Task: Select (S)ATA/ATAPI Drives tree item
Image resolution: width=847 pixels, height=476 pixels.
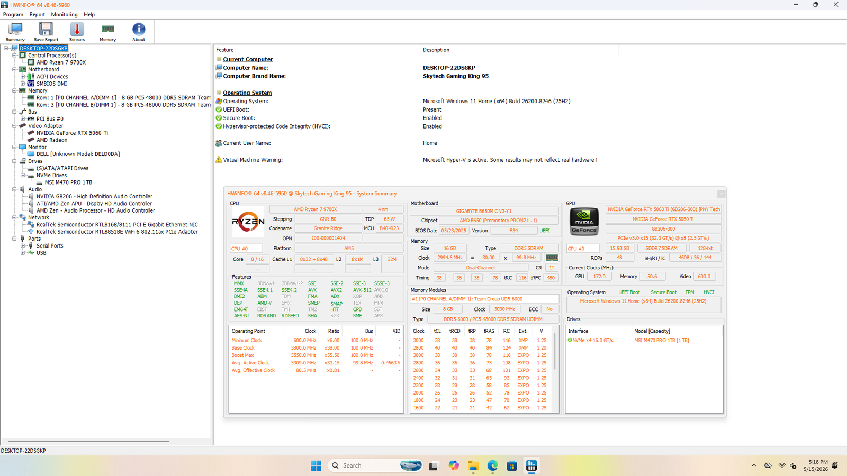Action: coord(62,168)
